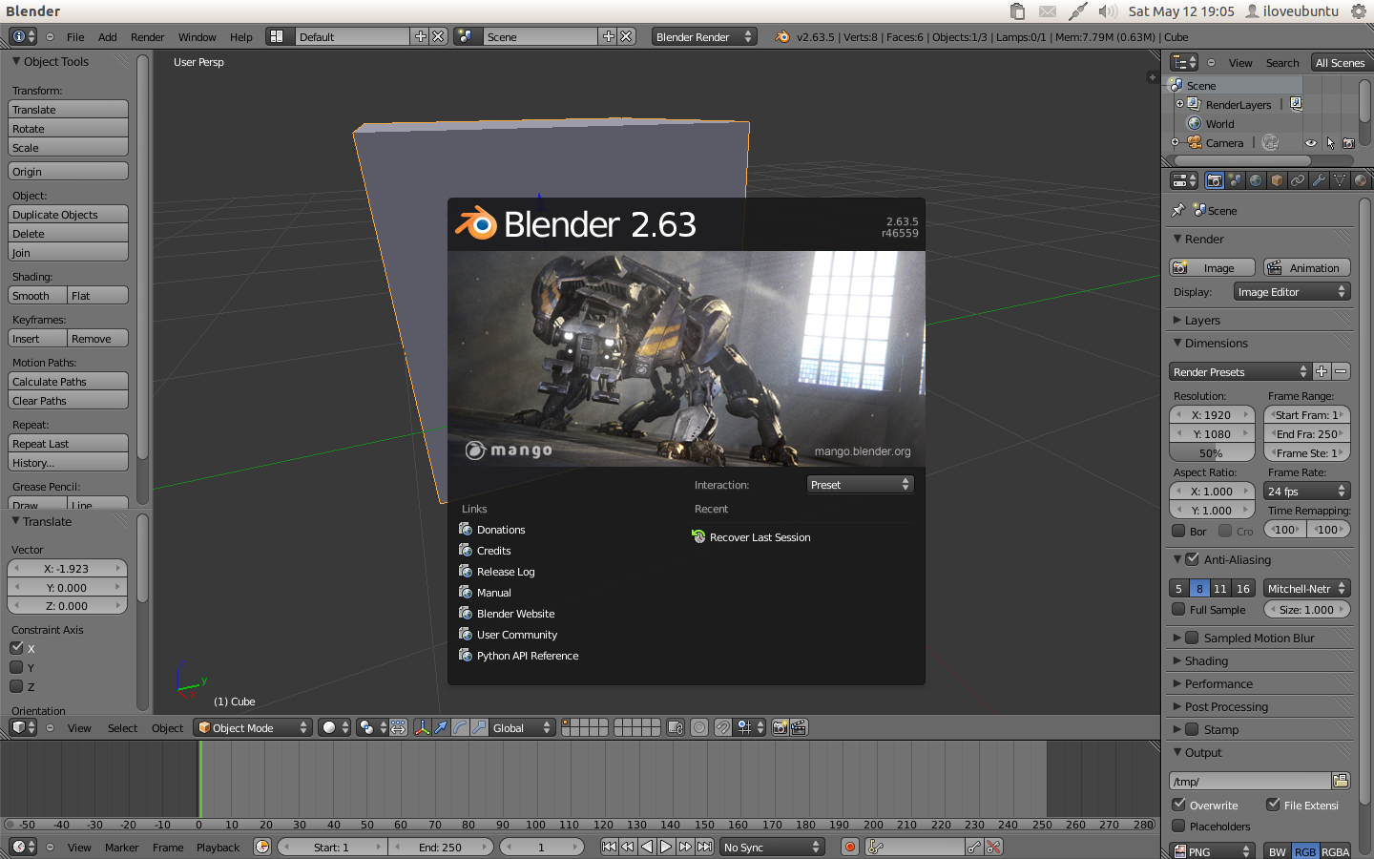Open the Add menu

pos(108,37)
